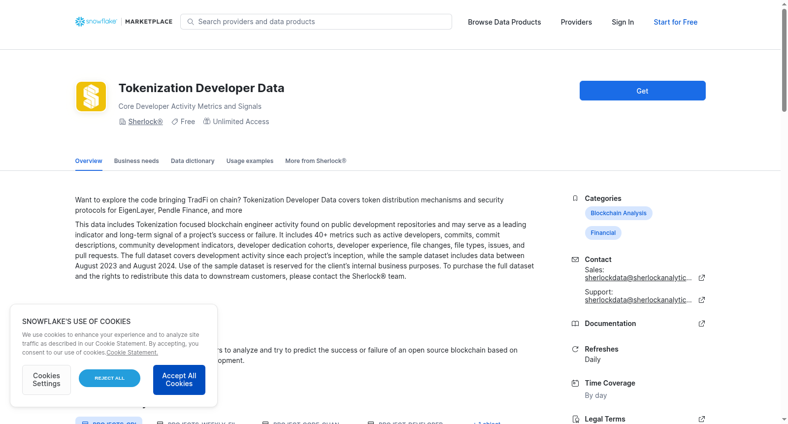Select the Usage examples tab
This screenshot has width=788, height=424.
(250, 161)
